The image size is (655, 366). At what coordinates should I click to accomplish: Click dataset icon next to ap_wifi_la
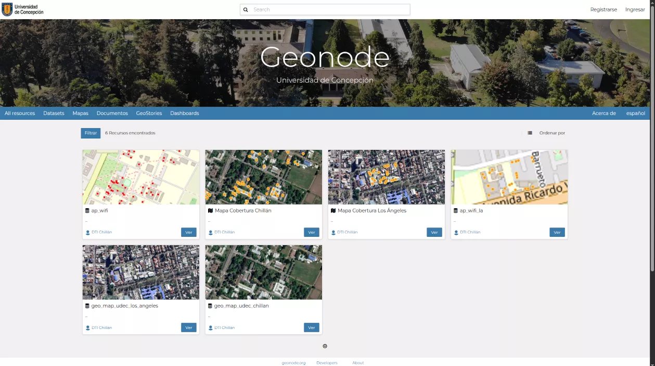point(456,211)
